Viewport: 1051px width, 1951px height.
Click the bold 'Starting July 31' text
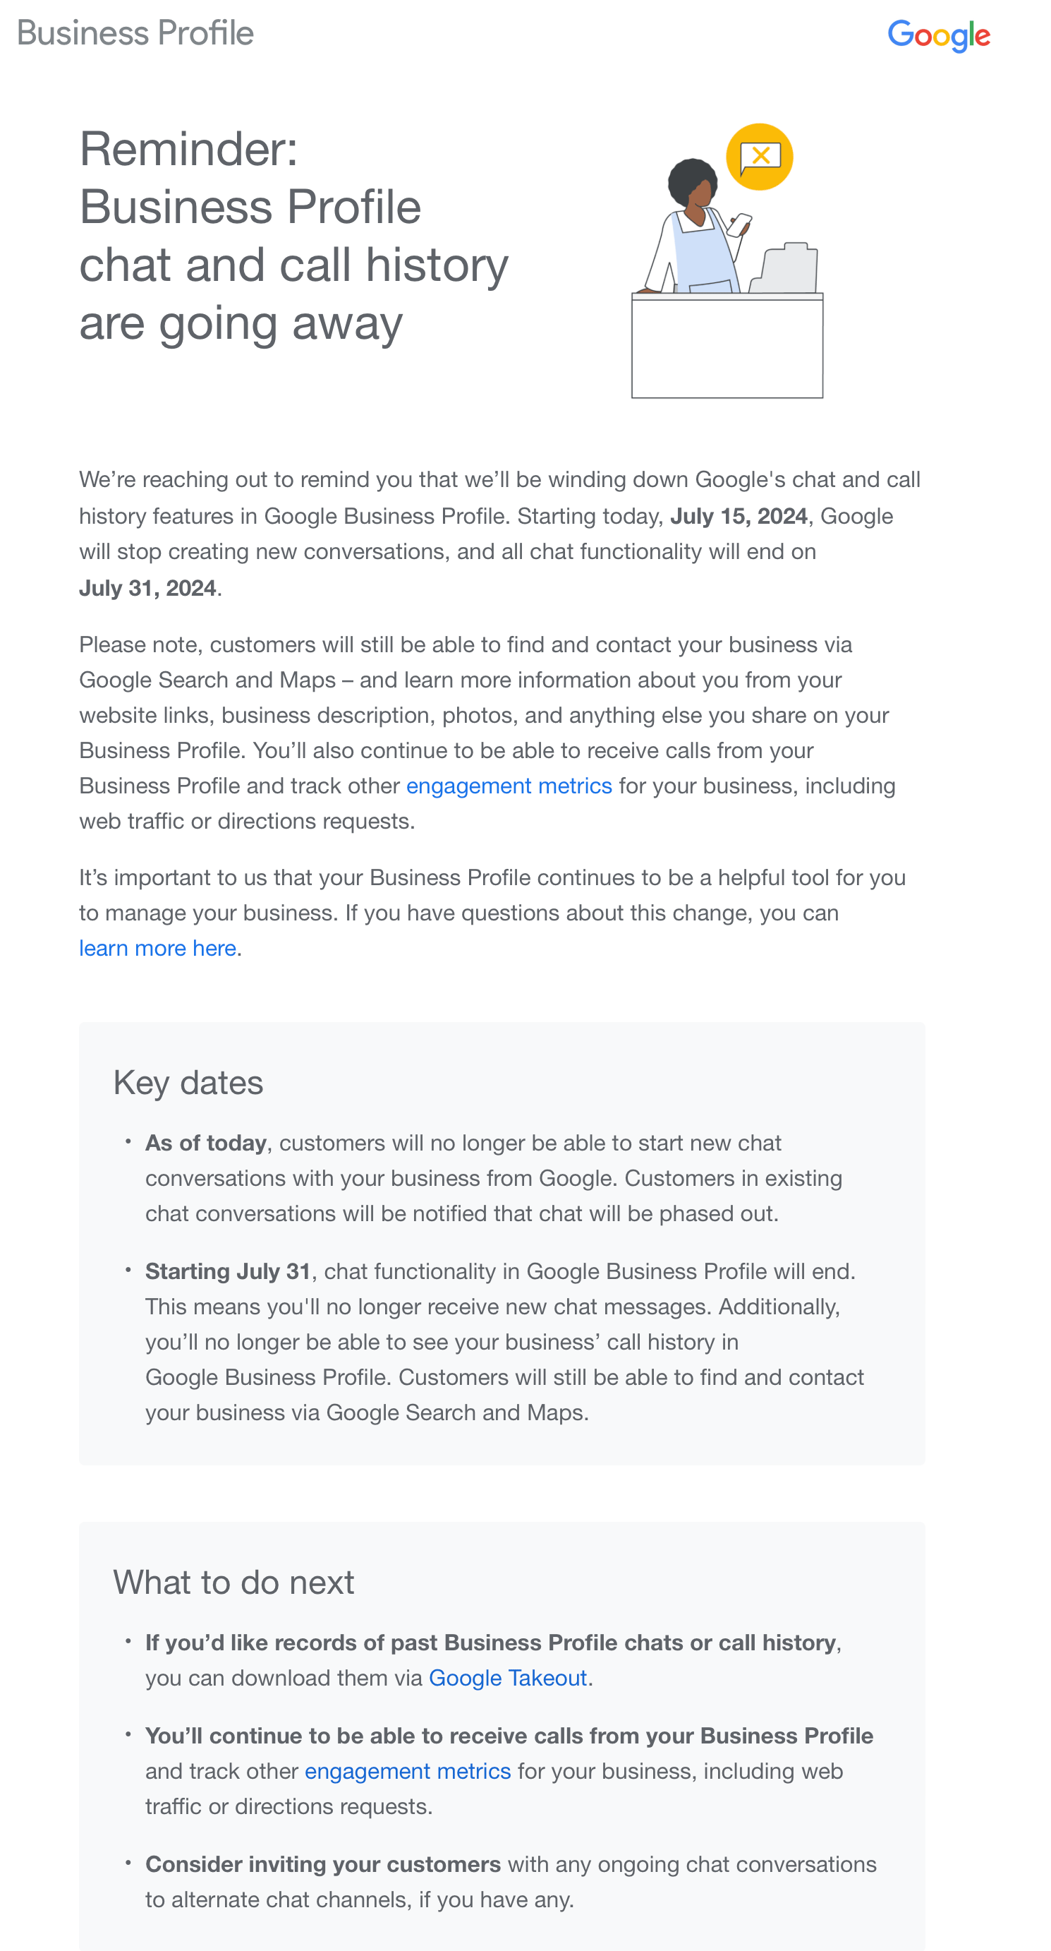pyautogui.click(x=228, y=1271)
